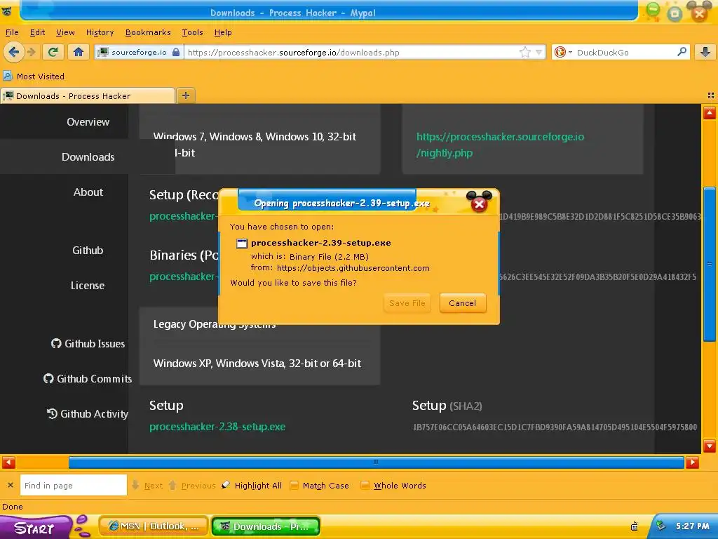Image resolution: width=718 pixels, height=539 pixels.
Task: Click the system tray icon beside the clock
Action: pyautogui.click(x=661, y=526)
